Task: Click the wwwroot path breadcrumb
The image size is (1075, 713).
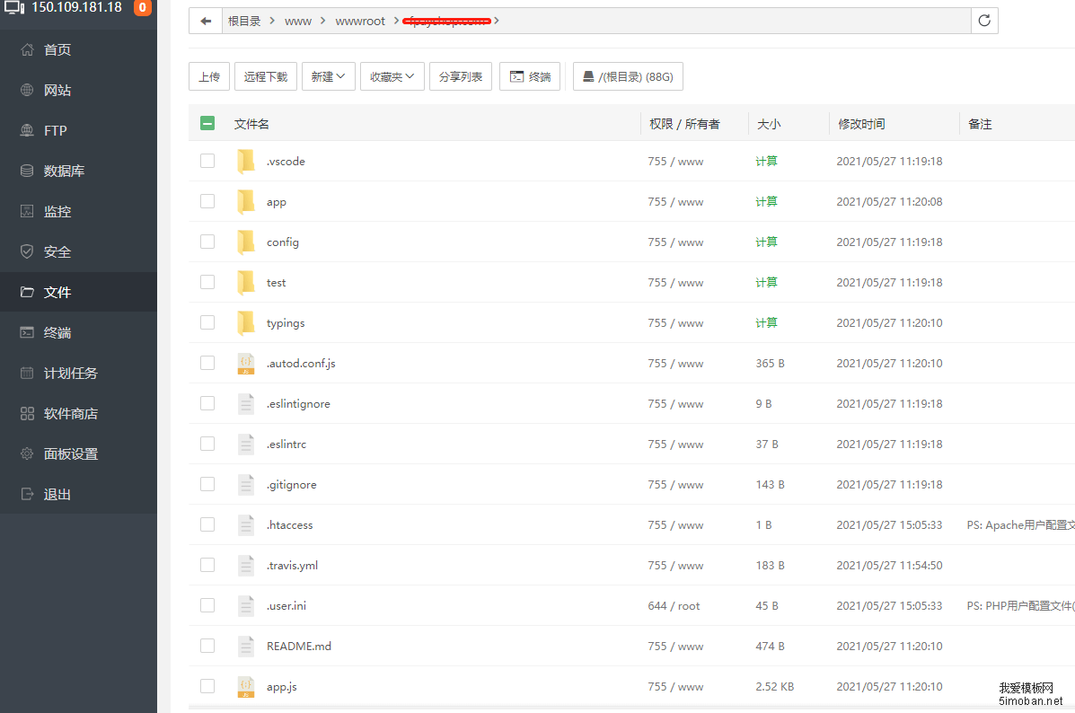Action: [x=360, y=21]
